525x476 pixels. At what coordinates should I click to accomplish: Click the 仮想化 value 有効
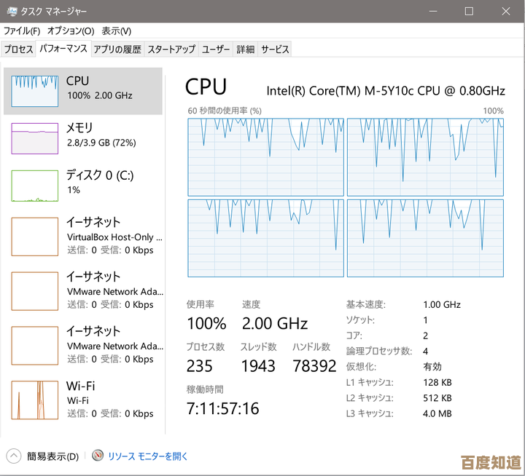[x=432, y=367]
